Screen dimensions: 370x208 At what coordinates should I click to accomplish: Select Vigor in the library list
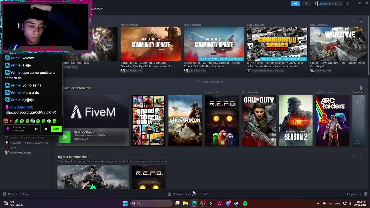click(x=13, y=148)
